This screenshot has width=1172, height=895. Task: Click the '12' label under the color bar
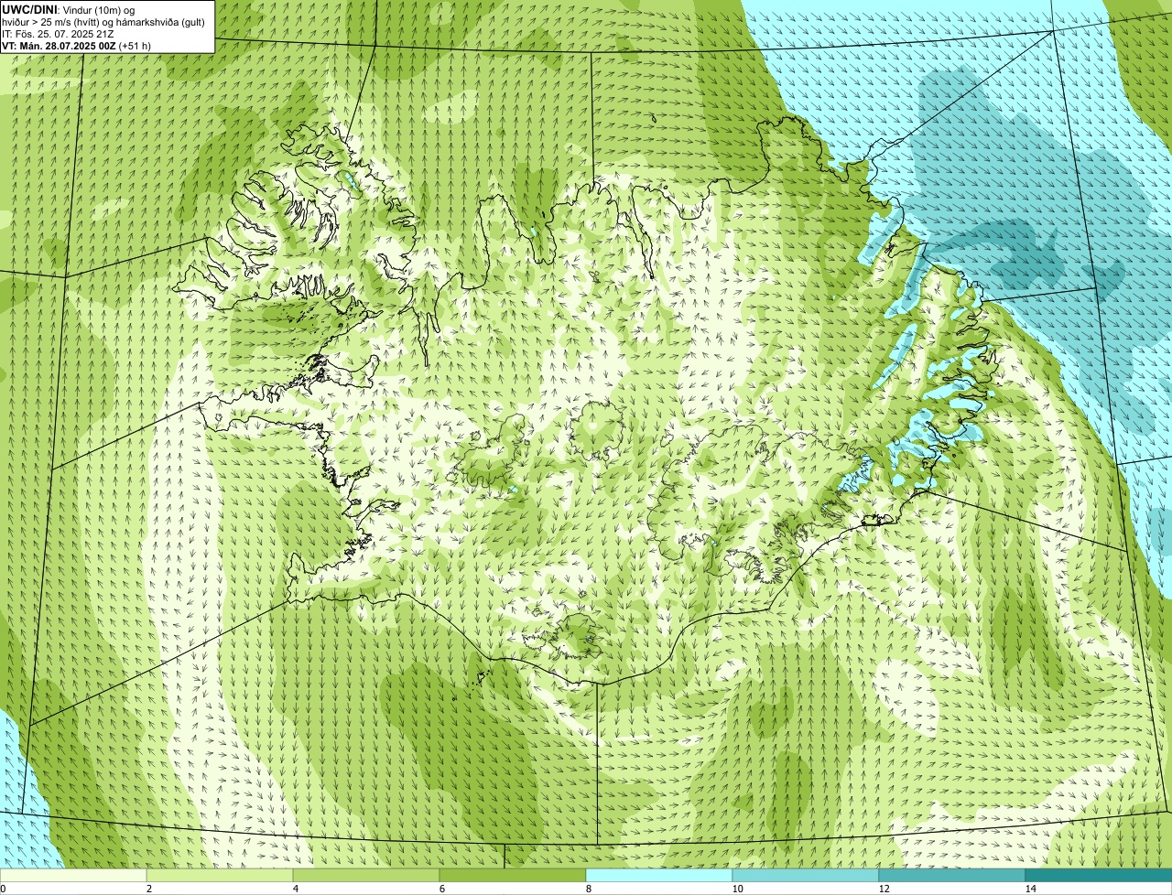tap(884, 889)
